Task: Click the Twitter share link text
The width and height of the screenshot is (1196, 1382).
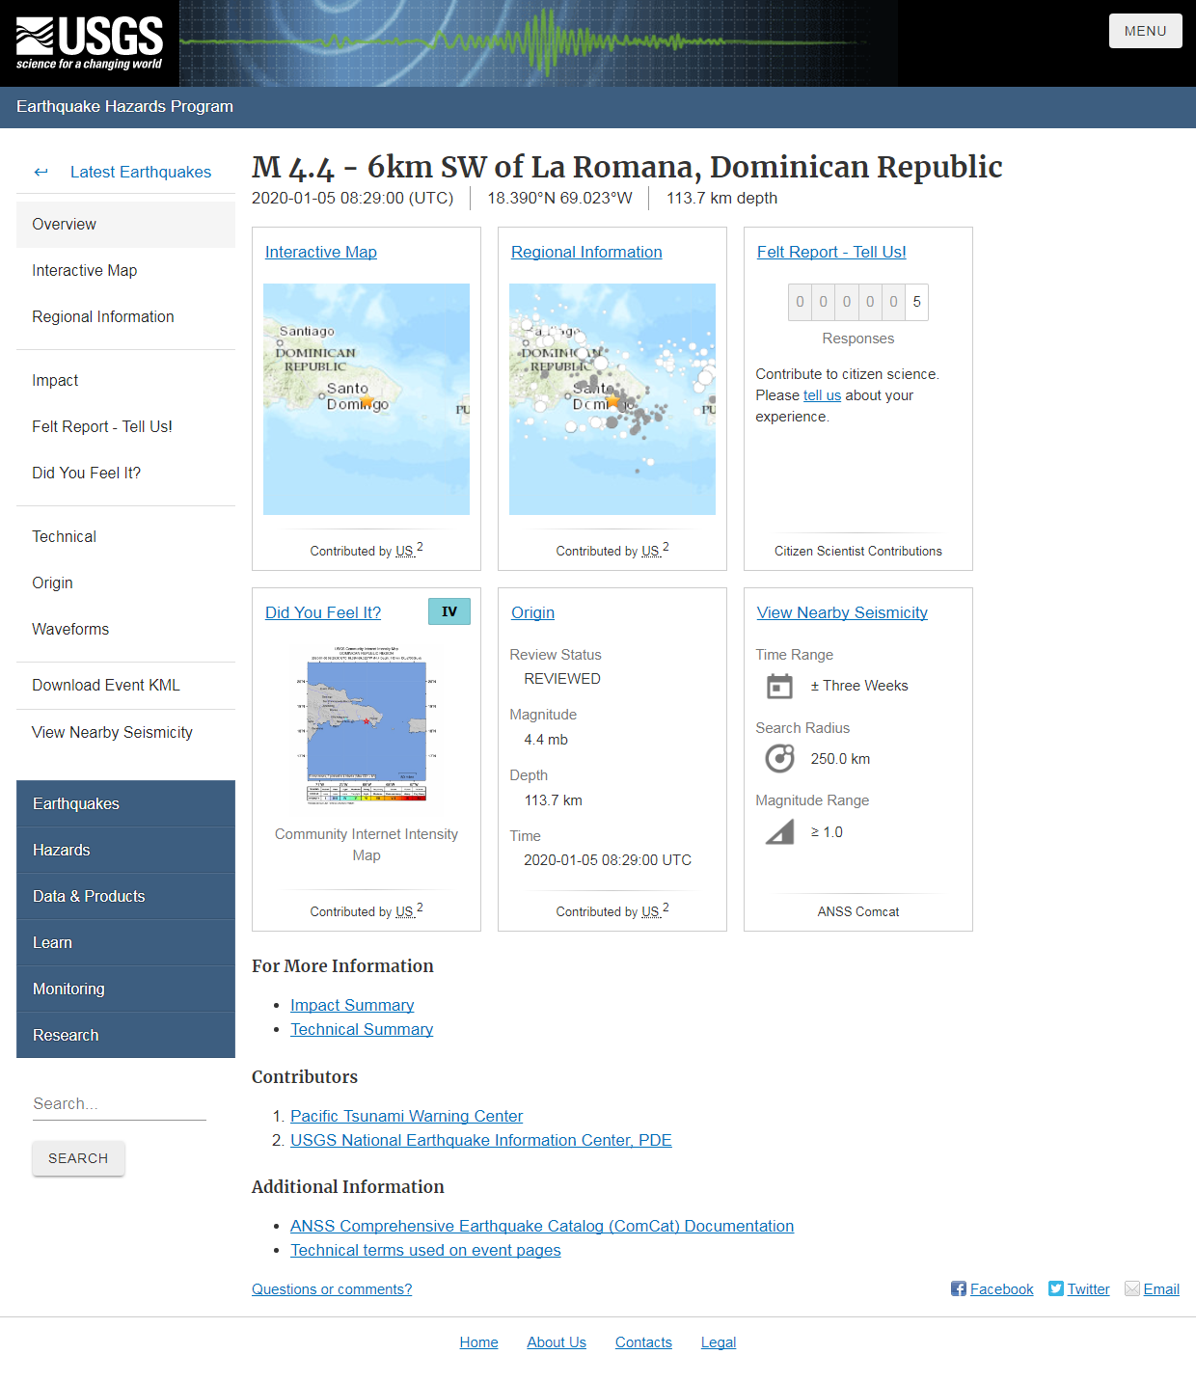Action: click(x=1088, y=1289)
